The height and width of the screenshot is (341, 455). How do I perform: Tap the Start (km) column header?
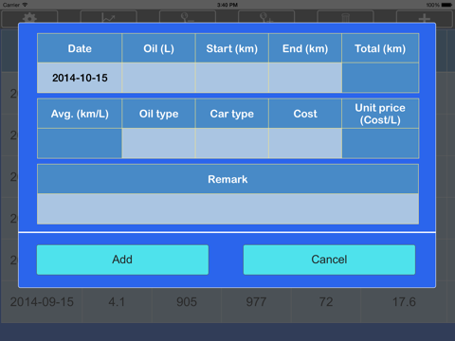(232, 48)
